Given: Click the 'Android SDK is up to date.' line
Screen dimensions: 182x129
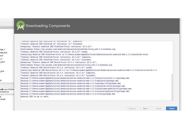Looking at the screenshot, I should pyautogui.click(x=35, y=97).
